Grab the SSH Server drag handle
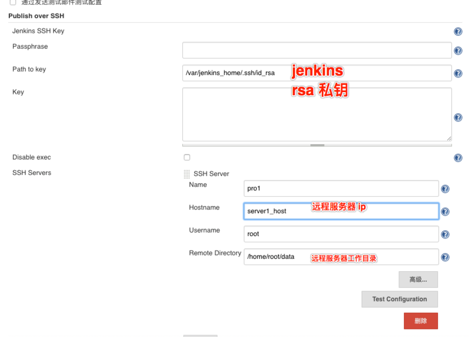Image resolution: width=469 pixels, height=337 pixels. point(186,174)
